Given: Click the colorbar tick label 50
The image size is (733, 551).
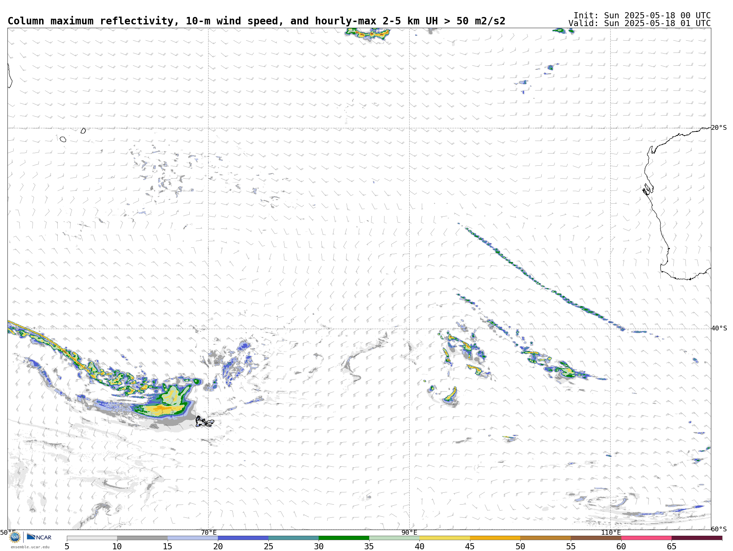Looking at the screenshot, I should tap(520, 547).
